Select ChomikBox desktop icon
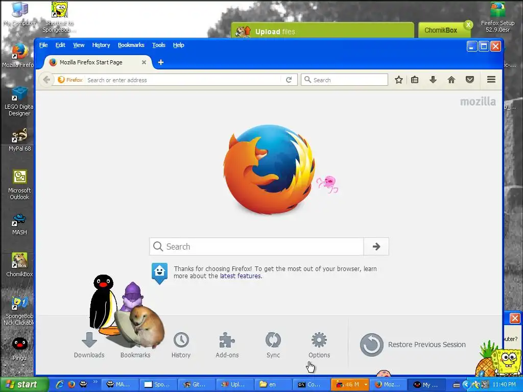523x392 pixels. (x=19, y=265)
